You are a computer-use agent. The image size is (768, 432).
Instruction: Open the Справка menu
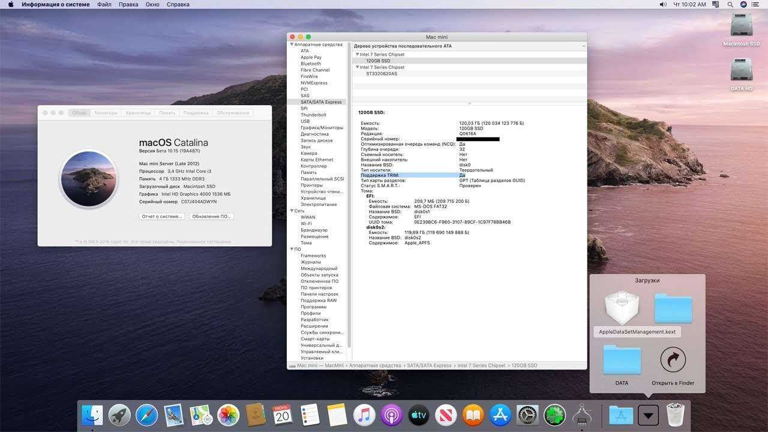click(178, 4)
